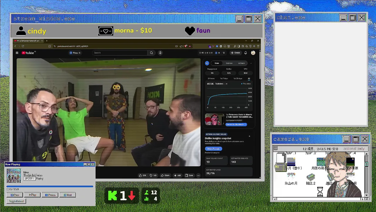This screenshot has height=212, width=376.
Task: Share the video
Action: 165,175
